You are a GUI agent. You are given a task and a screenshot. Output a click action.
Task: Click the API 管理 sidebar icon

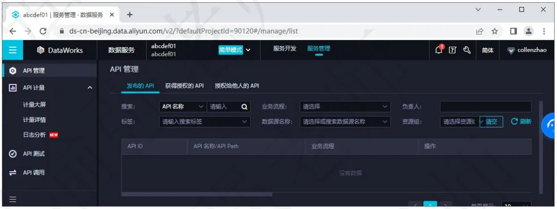(13, 71)
